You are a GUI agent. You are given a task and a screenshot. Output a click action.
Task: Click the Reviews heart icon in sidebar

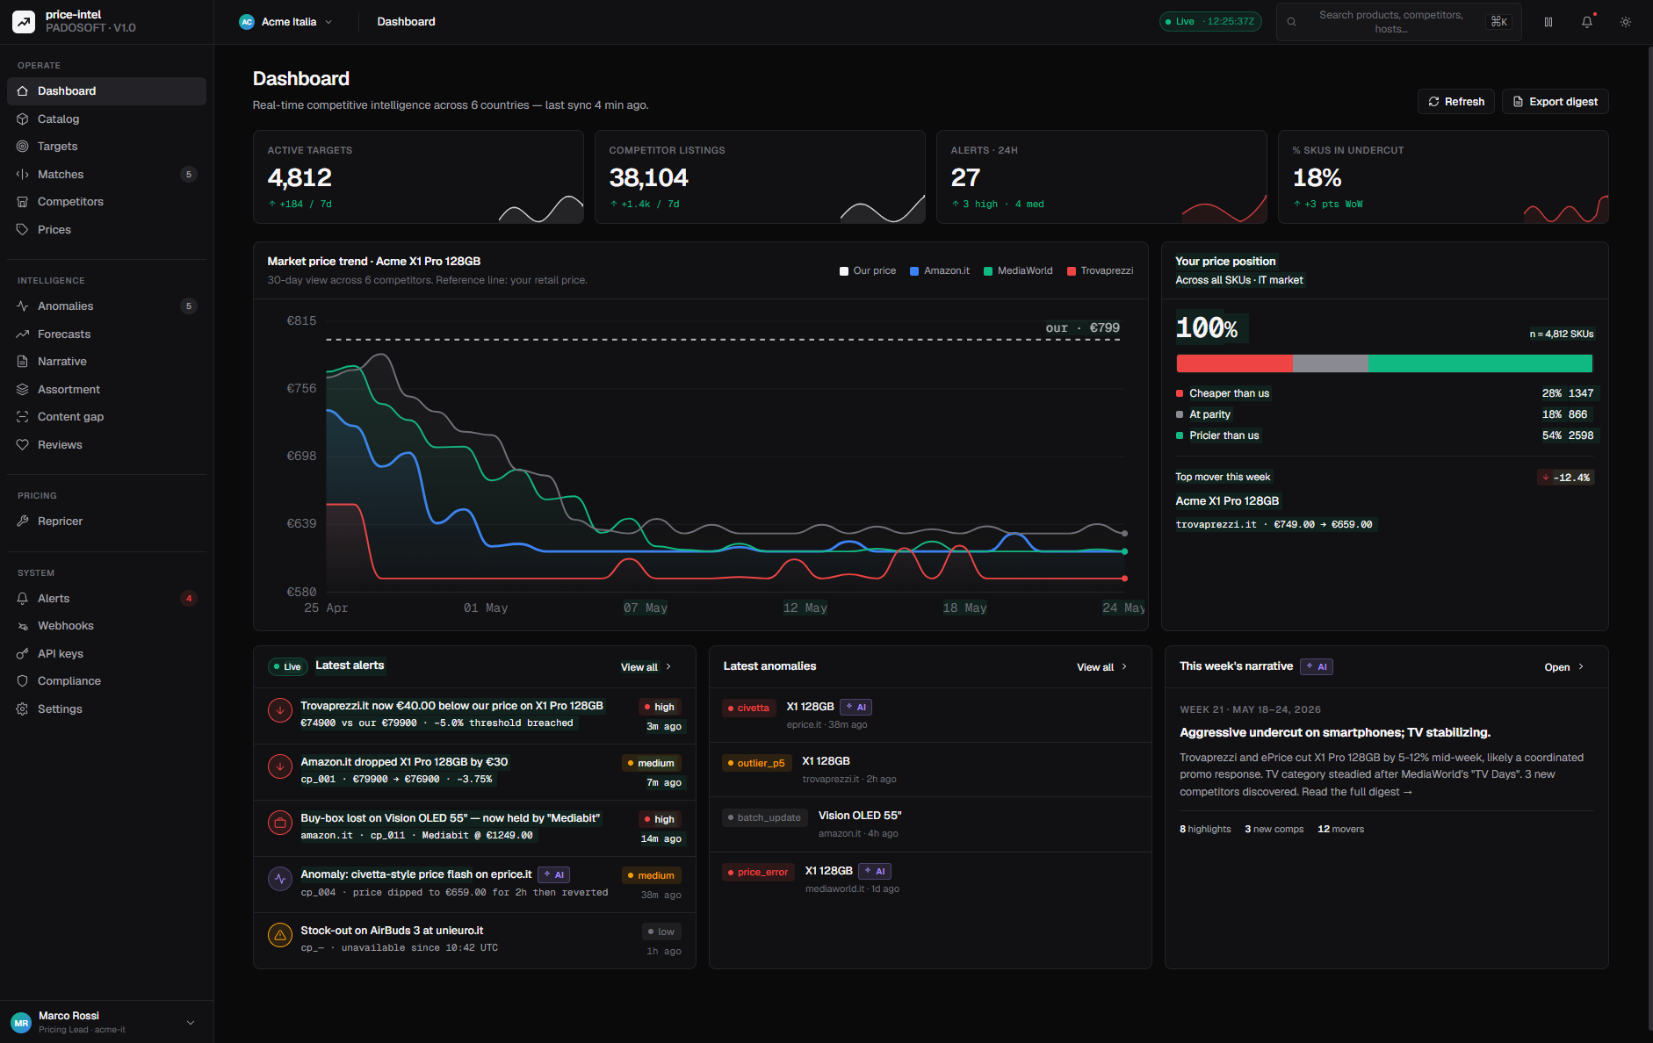click(x=23, y=445)
